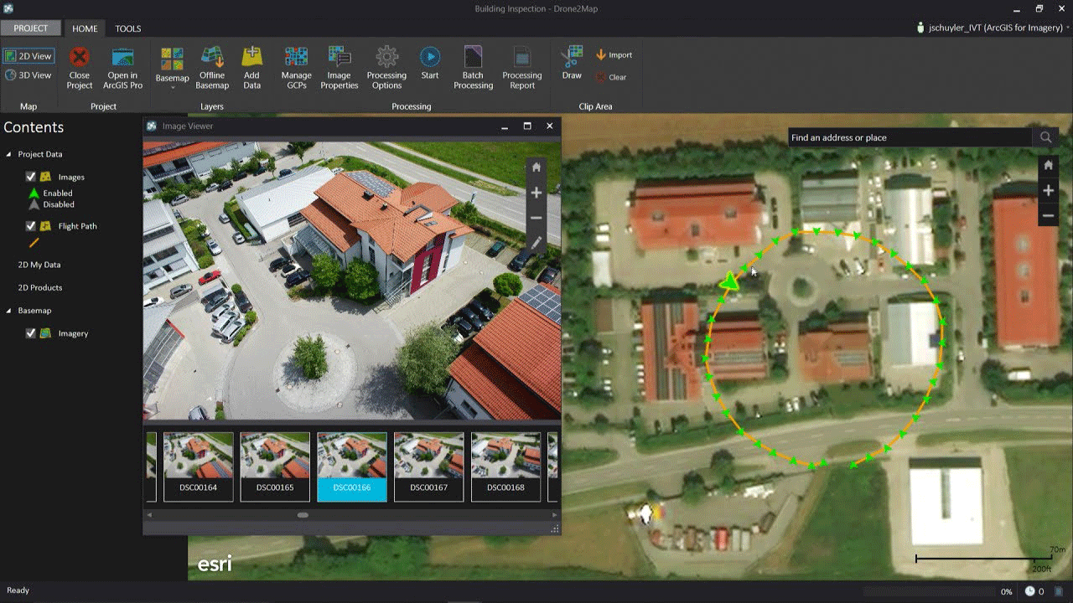1073x603 pixels.
Task: Switch to 3D View
Action: tap(29, 75)
